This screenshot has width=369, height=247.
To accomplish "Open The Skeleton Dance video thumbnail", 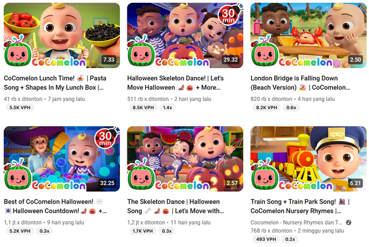I will click(185, 159).
